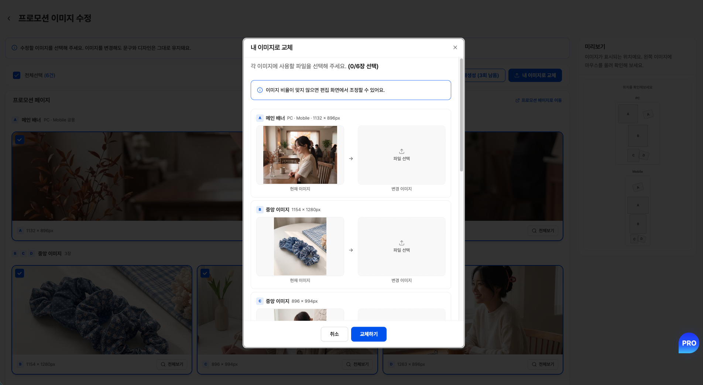703x385 pixels.
Task: Go back using the arrow beside 프로모션 이미지 수정
Action: point(9,18)
